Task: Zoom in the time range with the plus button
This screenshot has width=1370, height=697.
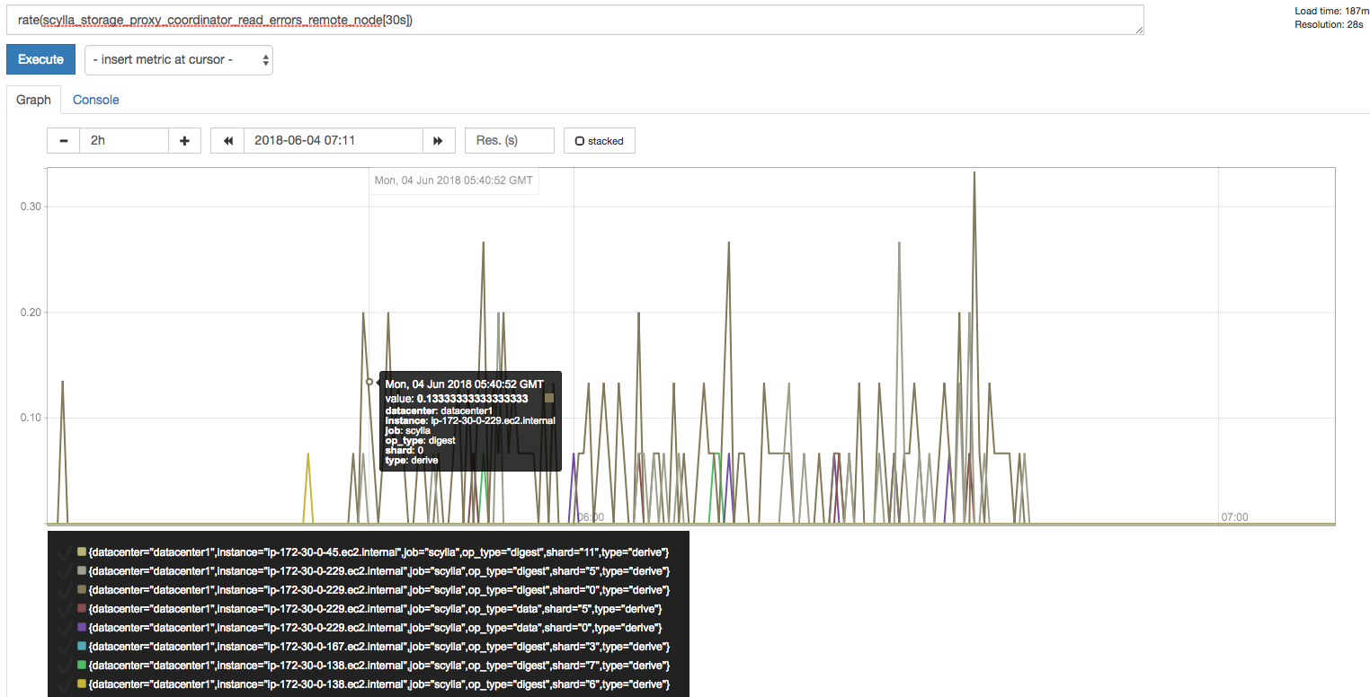Action: pos(184,140)
